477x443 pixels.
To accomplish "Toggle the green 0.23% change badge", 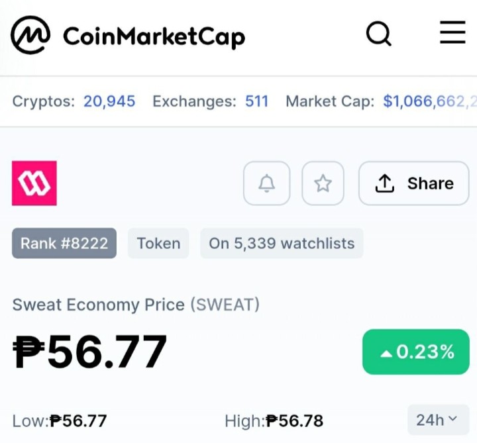I will [x=416, y=352].
